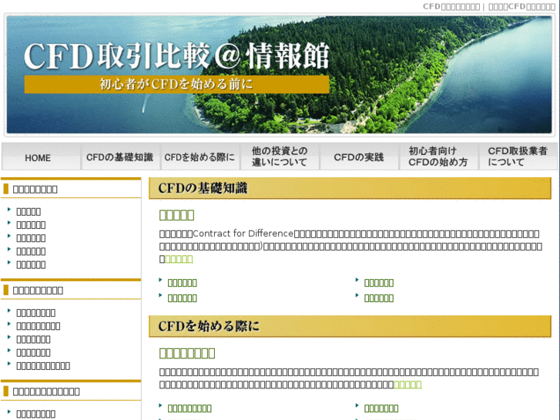Click the gold 初心者がCFDを始める前に subtitle bar
Viewport: 560px width, 420px height.
point(176,84)
